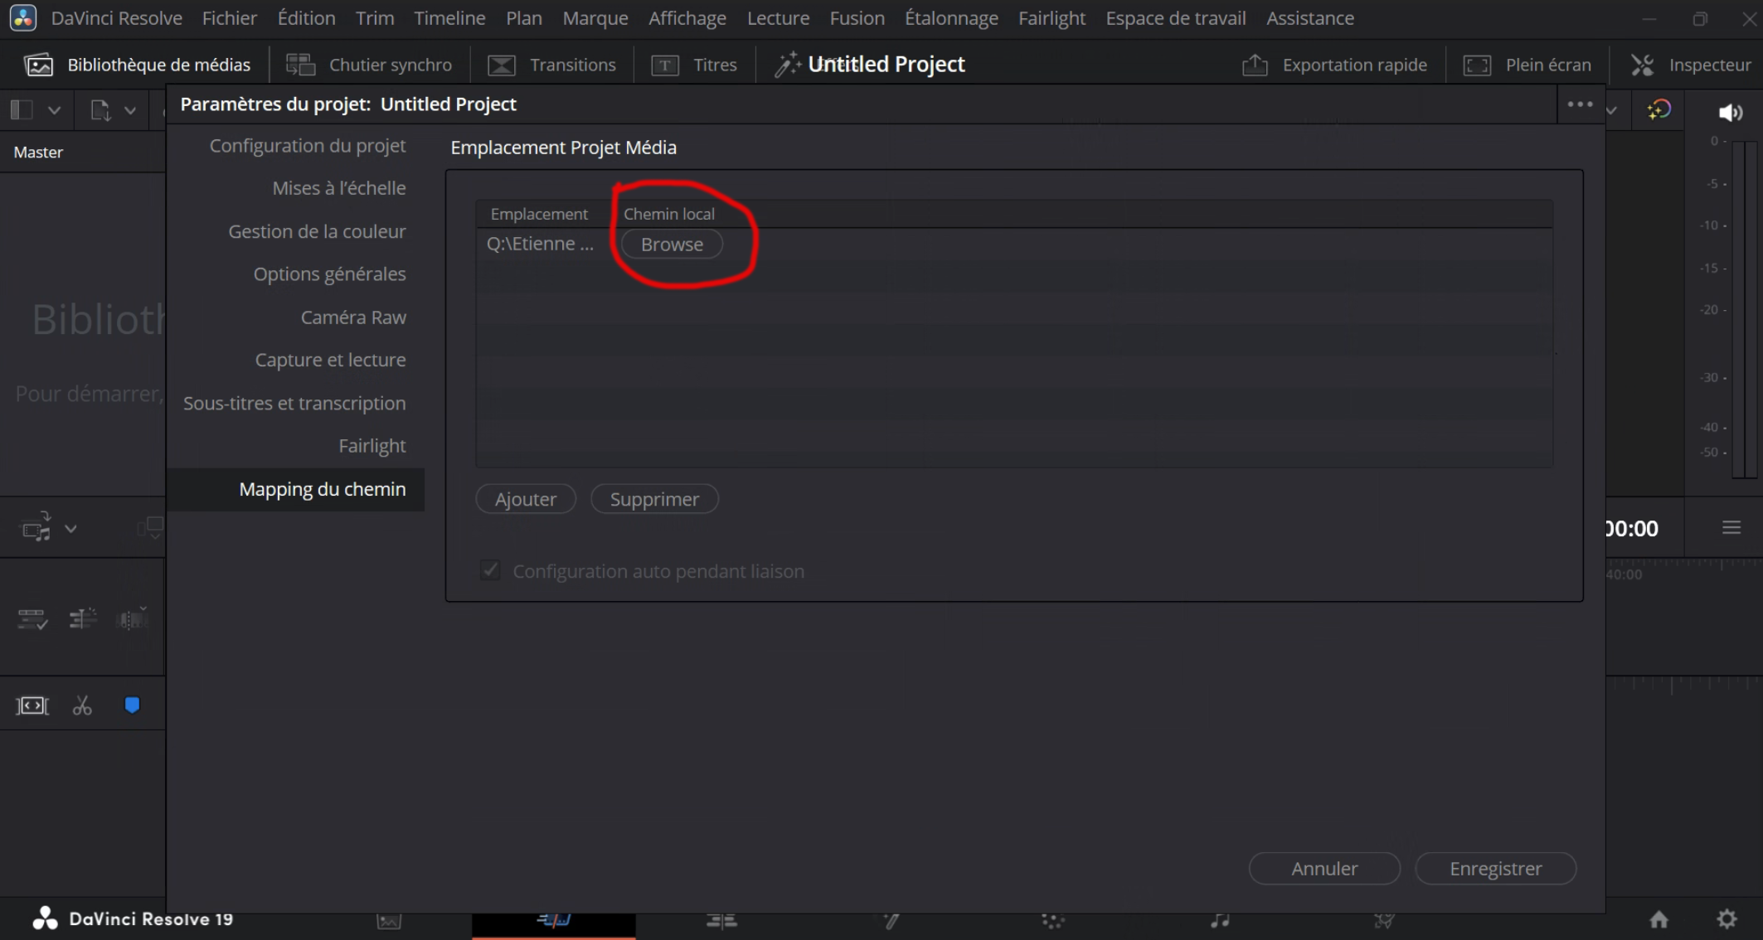Click the new timeline icon
Image resolution: width=1763 pixels, height=940 pixels.
[36, 527]
